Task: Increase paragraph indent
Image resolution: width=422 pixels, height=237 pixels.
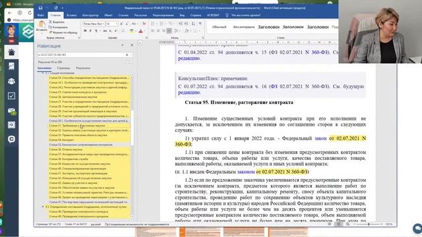Action: pos(186,24)
